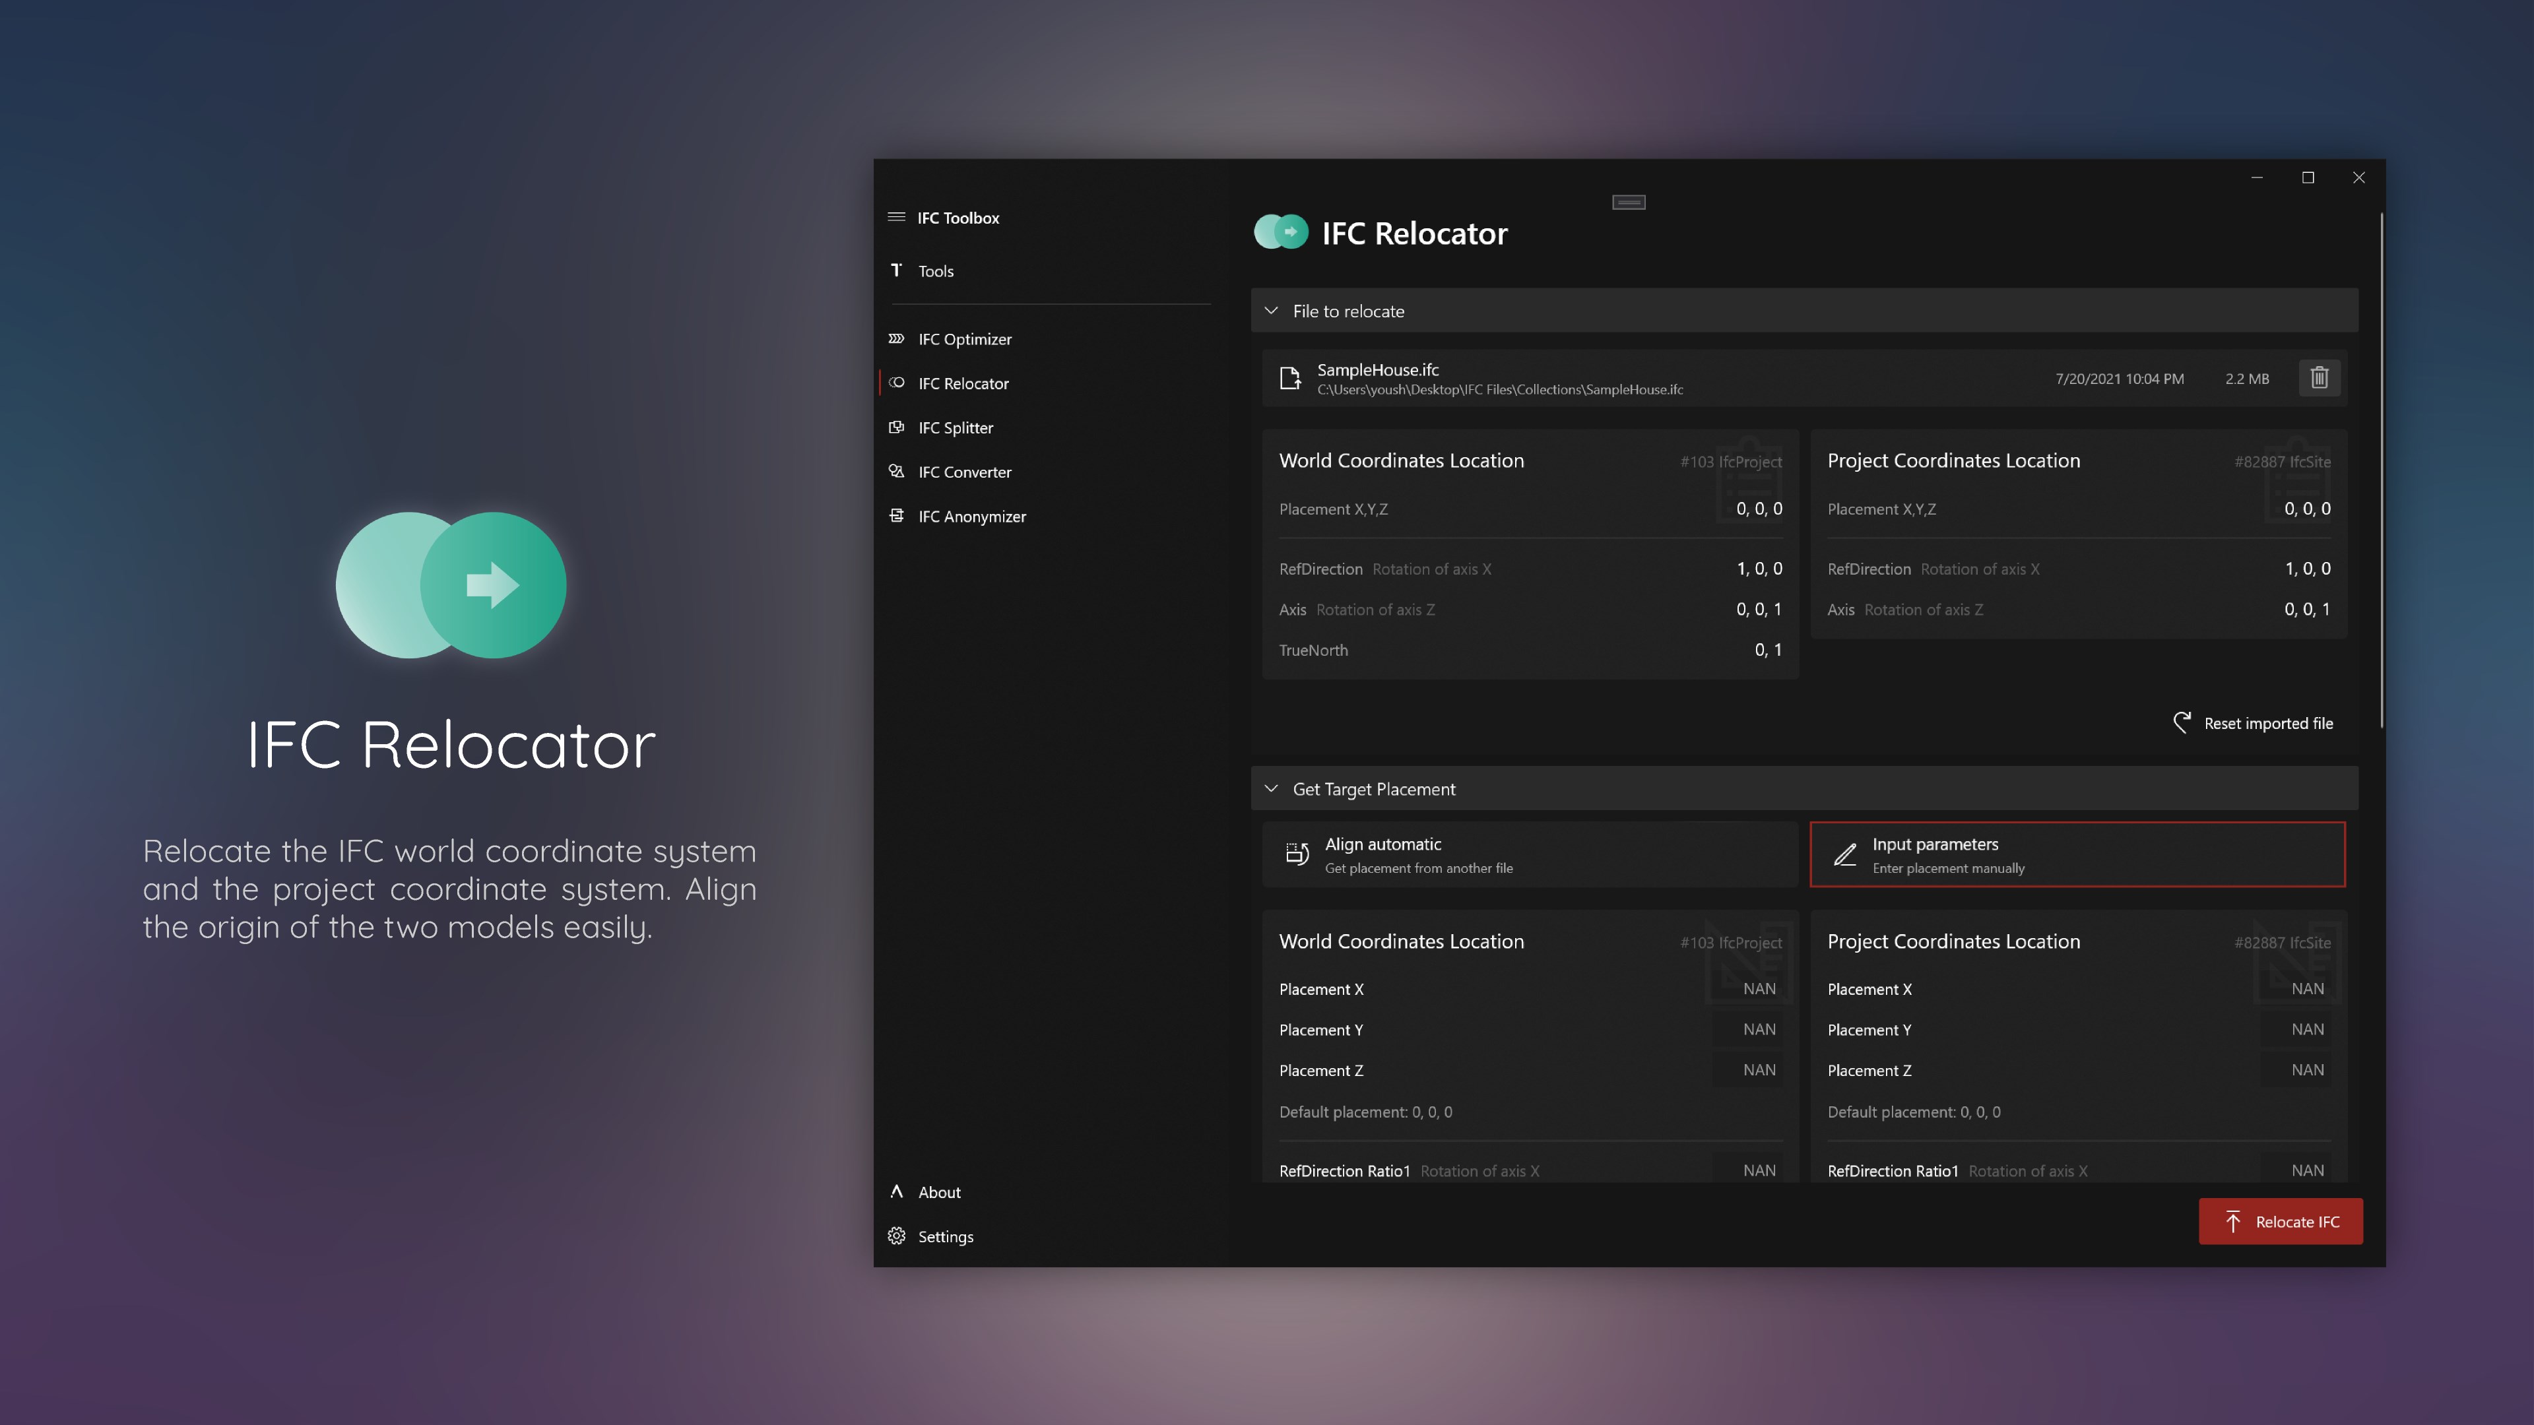Click the IFC Converter sidebar icon
The height and width of the screenshot is (1425, 2534).
coord(896,471)
